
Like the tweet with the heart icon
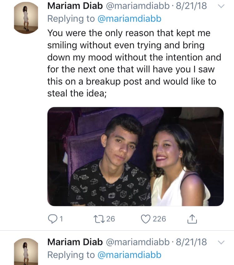coord(146,219)
